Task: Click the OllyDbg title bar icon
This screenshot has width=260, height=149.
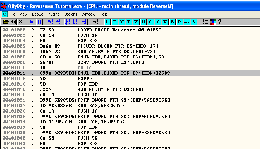Action: tap(4, 6)
